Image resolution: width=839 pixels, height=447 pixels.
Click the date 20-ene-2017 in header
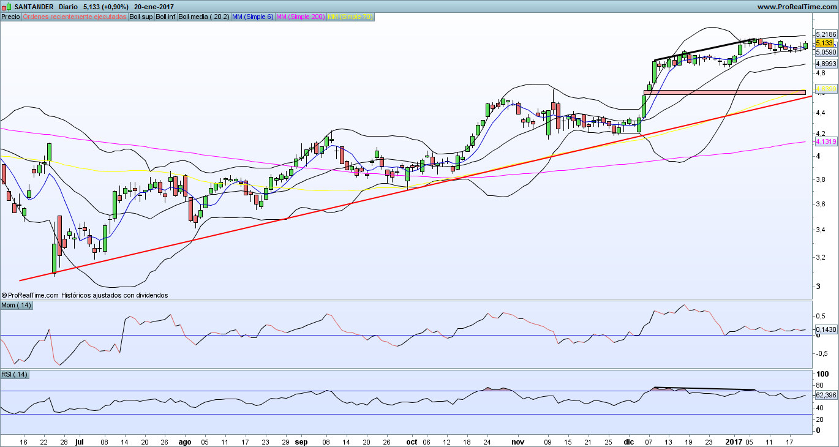[154, 7]
